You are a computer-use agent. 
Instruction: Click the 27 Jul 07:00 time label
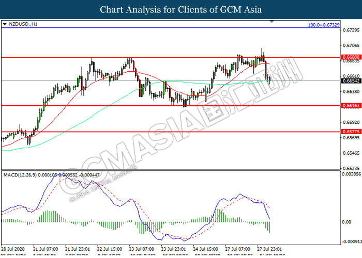pos(237,249)
